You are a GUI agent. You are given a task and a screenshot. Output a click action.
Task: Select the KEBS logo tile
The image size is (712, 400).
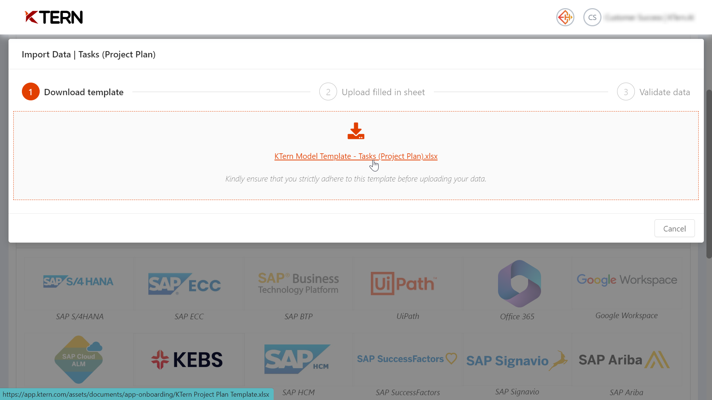click(189, 359)
